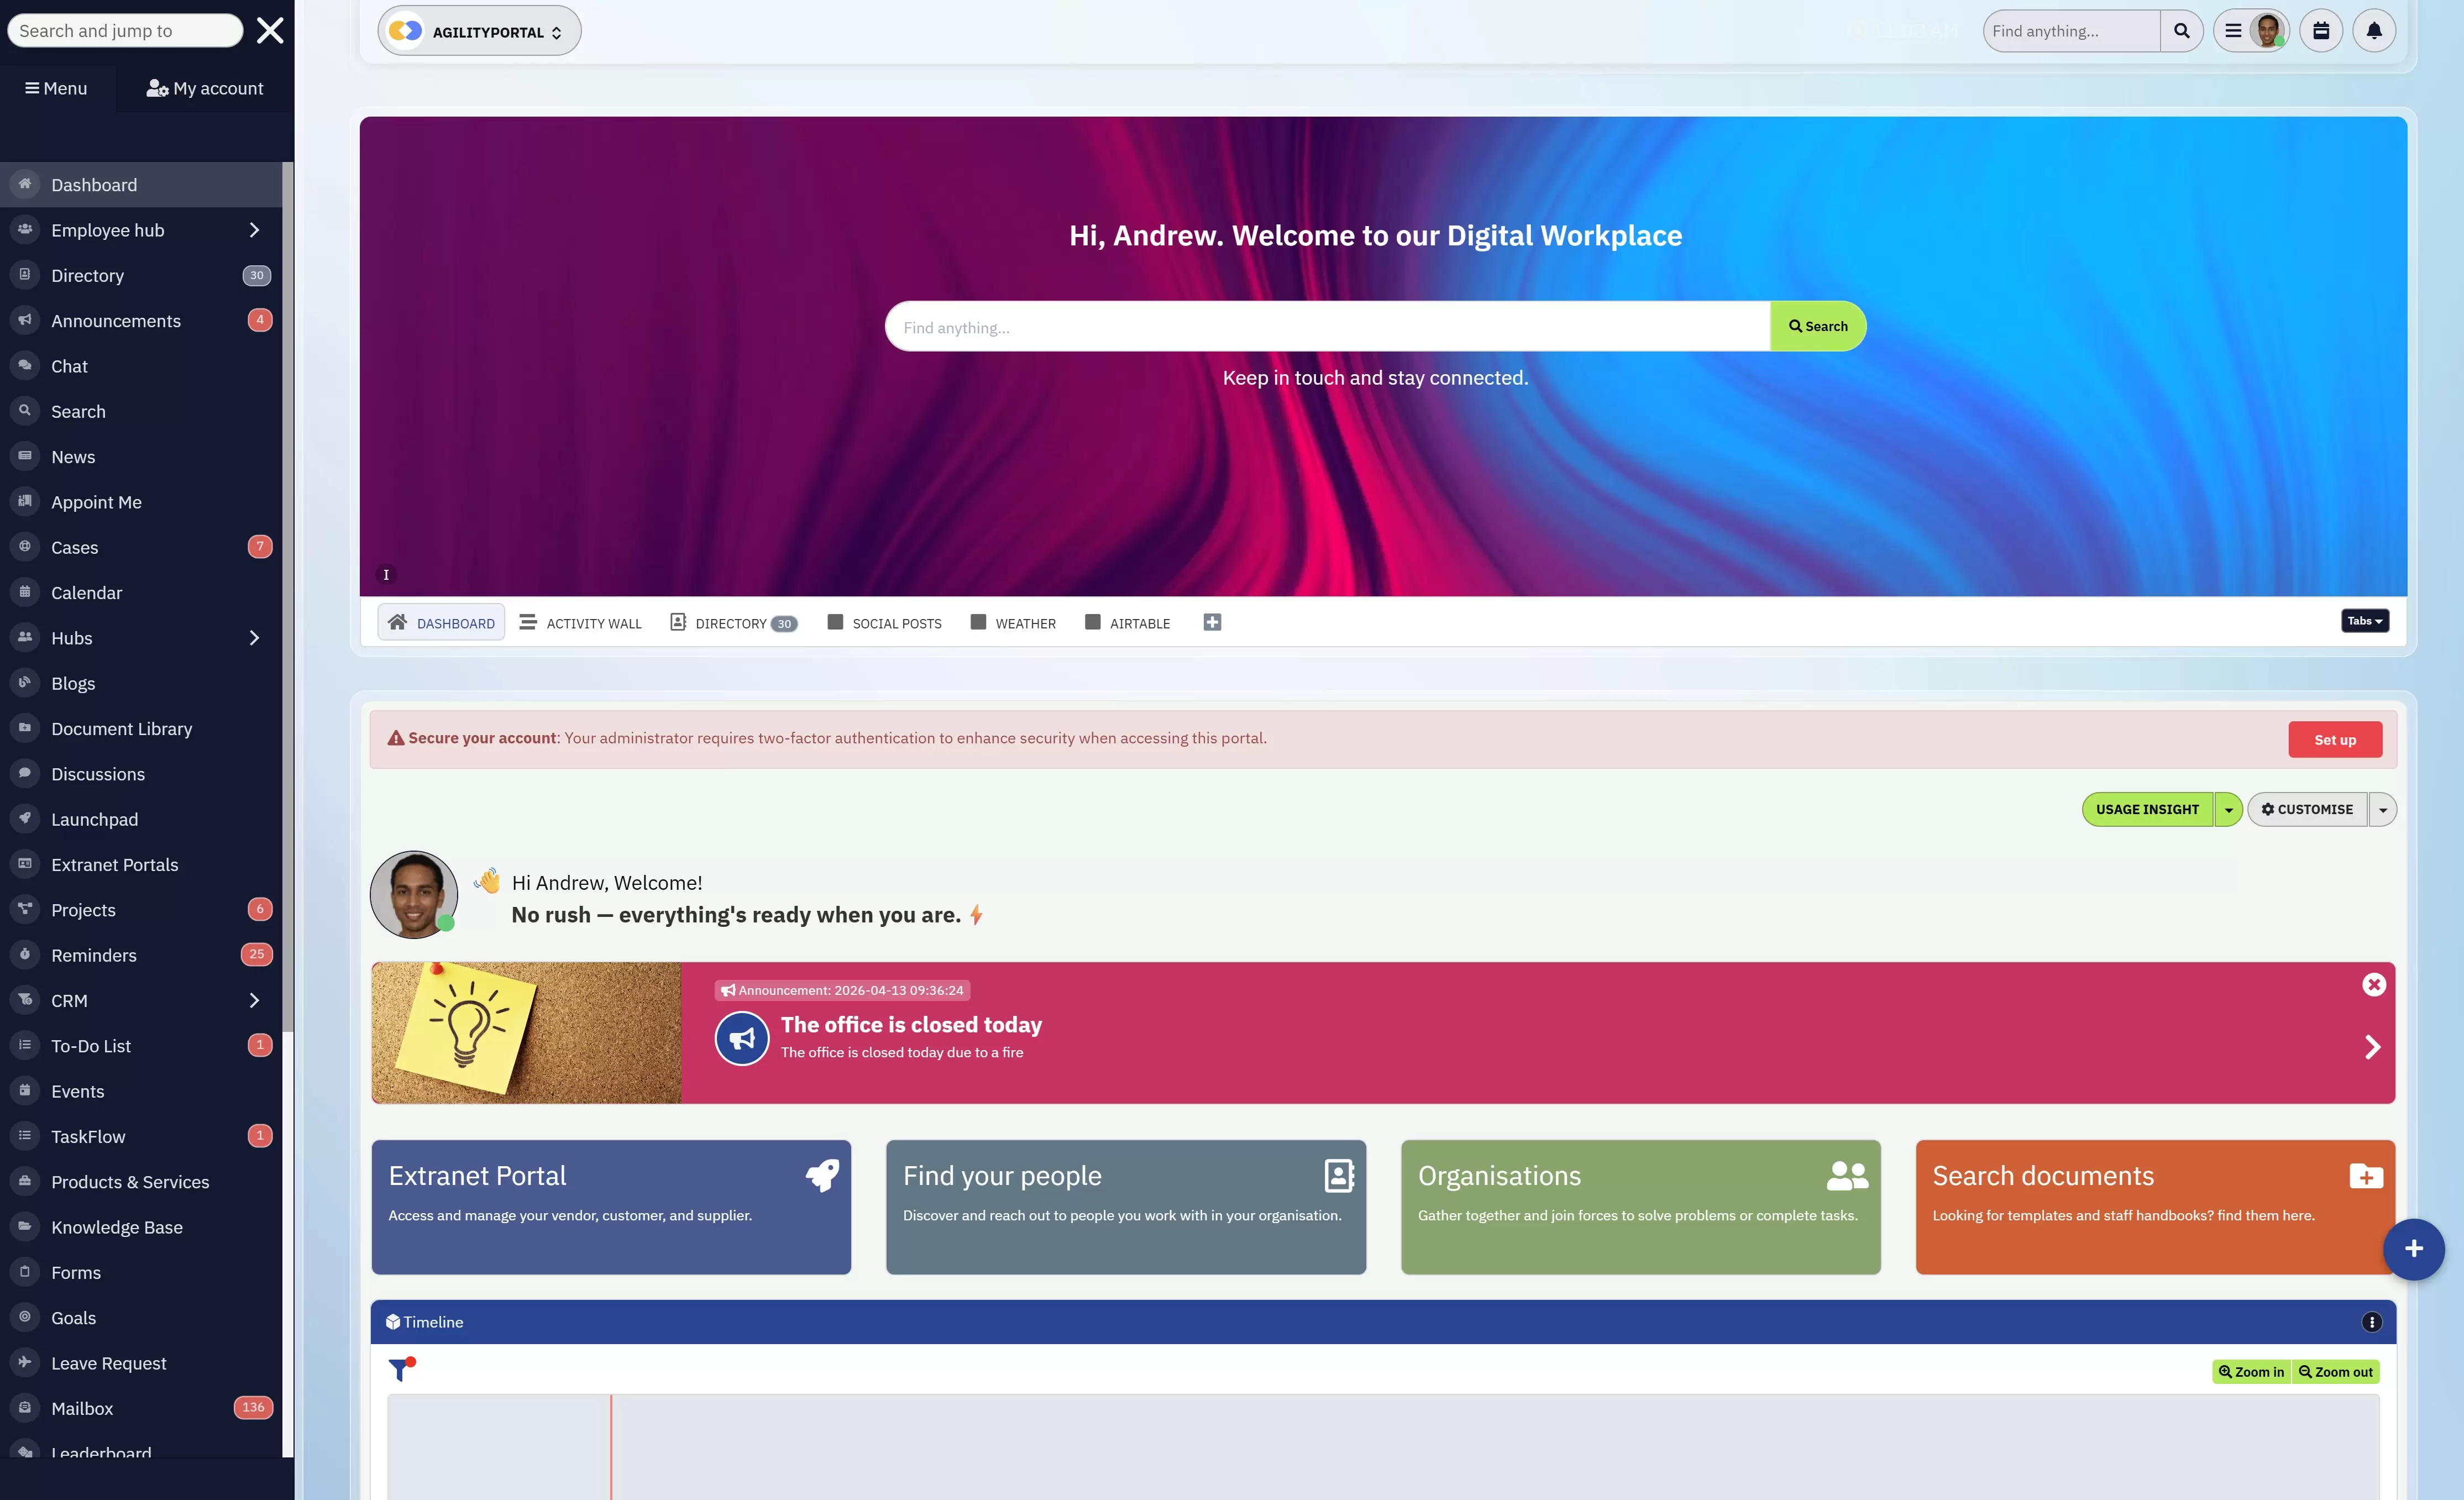Open the AGILITYPORTAL portal switcher dropdown
The image size is (2464, 1500).
click(479, 31)
